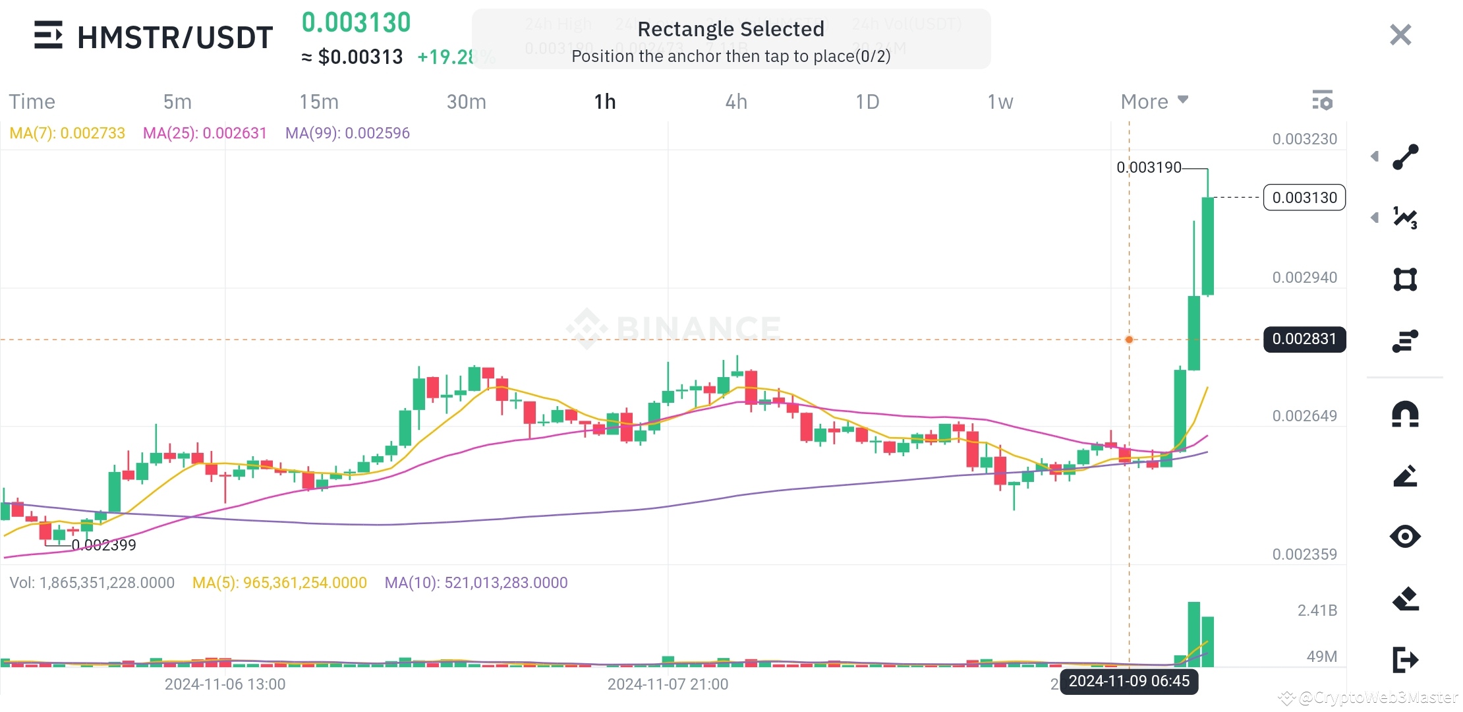
Task: Click the 2024-11-07 21:00 time axis label
Action: tap(668, 684)
